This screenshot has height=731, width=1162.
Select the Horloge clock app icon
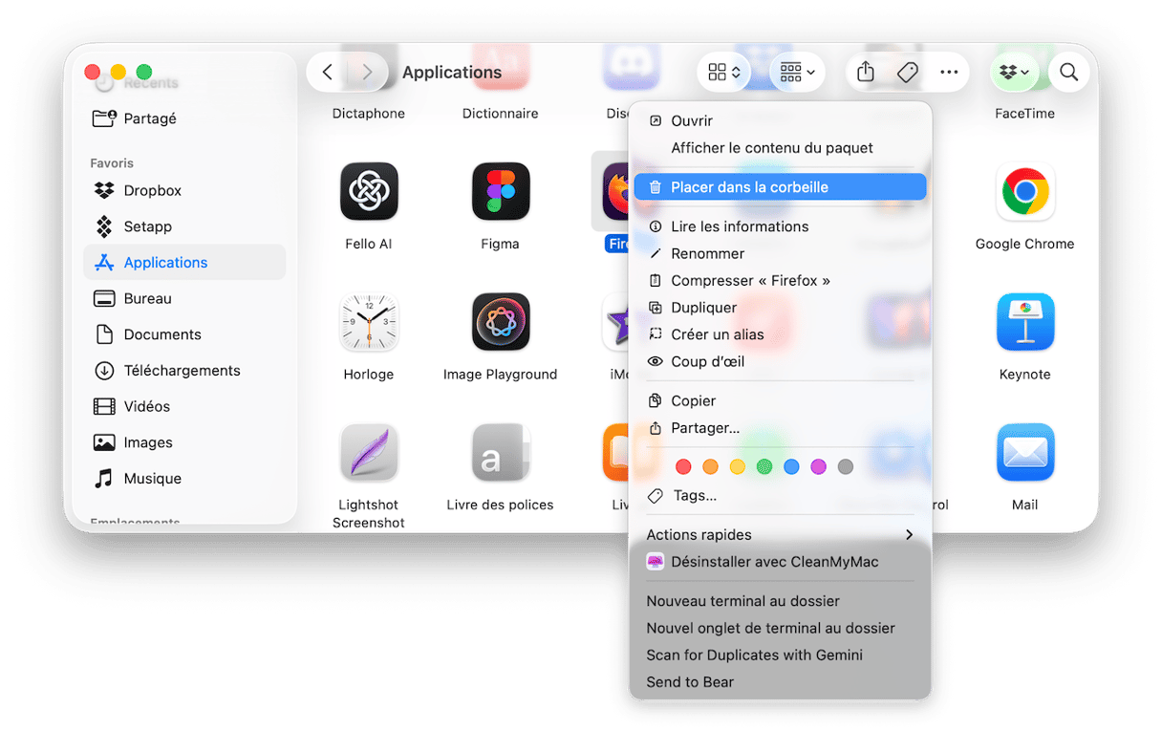pyautogui.click(x=369, y=322)
